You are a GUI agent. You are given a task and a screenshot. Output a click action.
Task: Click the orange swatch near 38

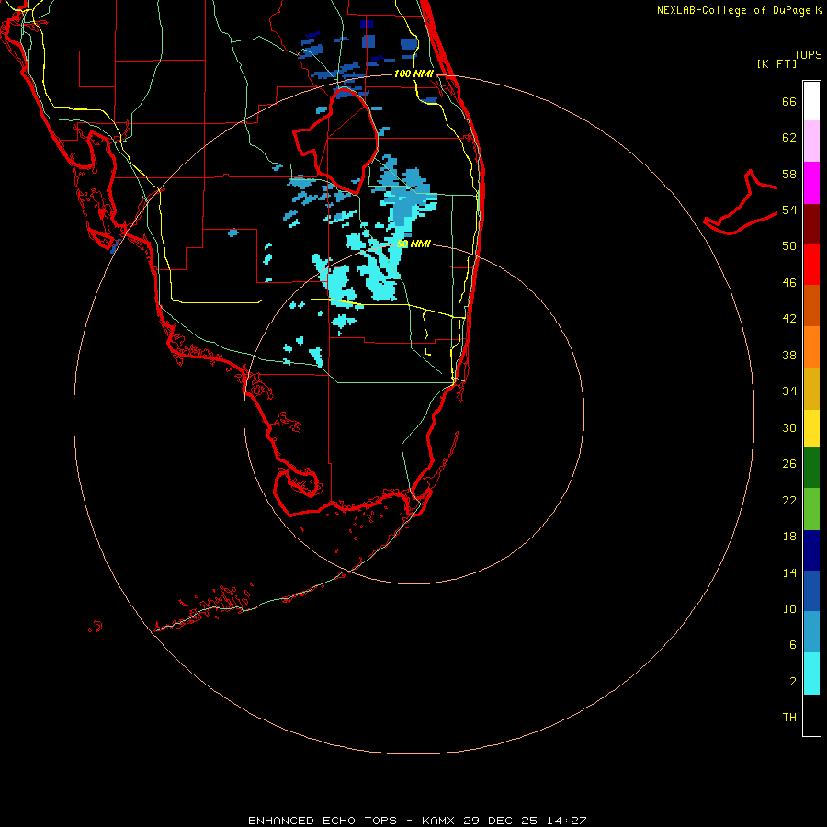(x=811, y=347)
